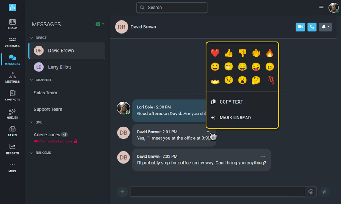Open Voicemail from the sidebar
341x204 pixels.
[x=13, y=42]
